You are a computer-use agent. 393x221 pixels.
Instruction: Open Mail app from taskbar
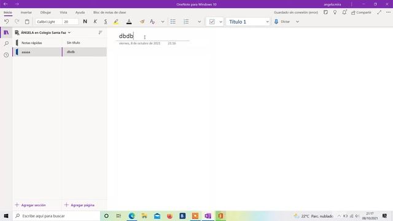[x=157, y=215]
